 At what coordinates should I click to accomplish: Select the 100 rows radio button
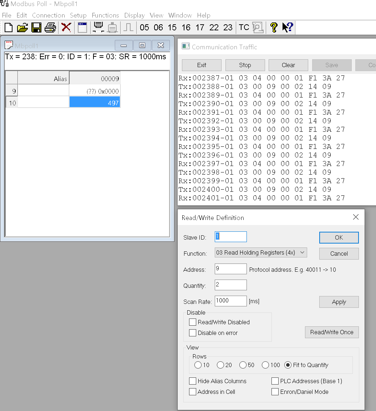click(x=265, y=365)
